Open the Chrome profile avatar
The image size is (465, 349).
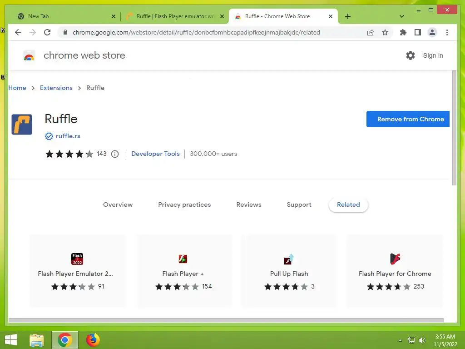pos(432,32)
